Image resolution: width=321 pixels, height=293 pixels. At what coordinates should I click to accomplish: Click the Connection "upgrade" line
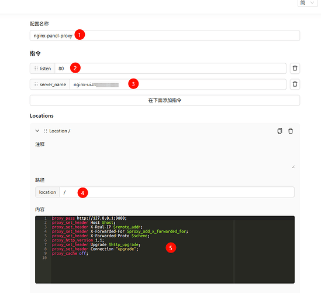click(95, 249)
